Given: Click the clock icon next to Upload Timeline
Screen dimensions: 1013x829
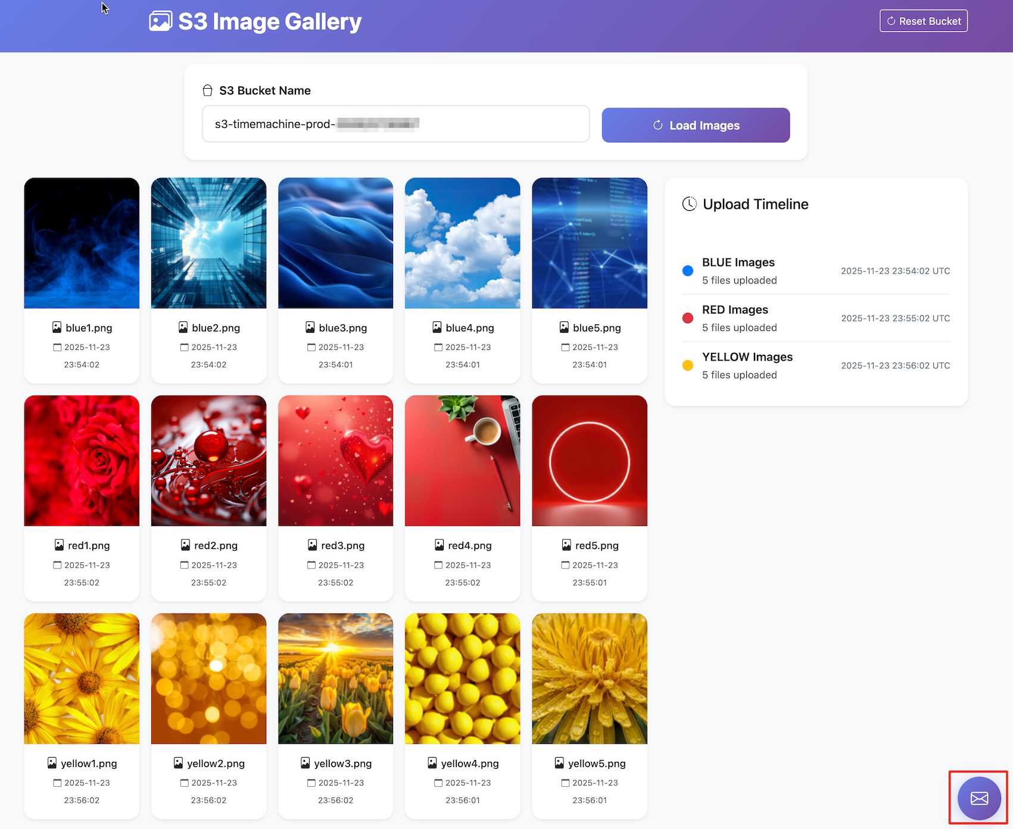Looking at the screenshot, I should pos(689,204).
